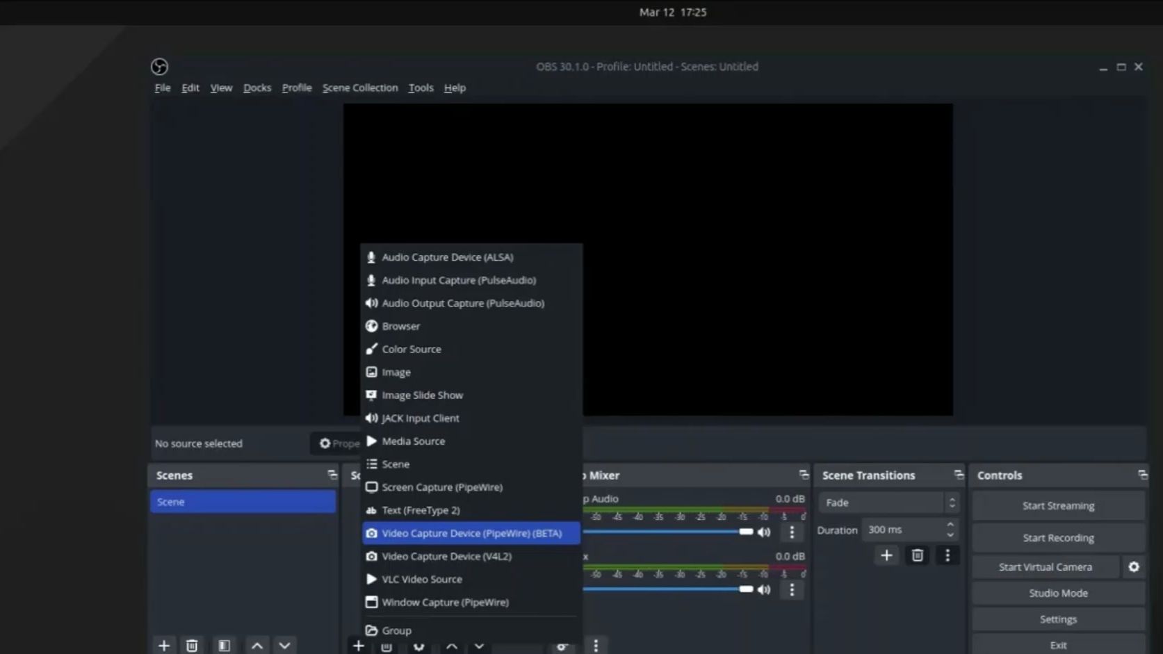Switch to Studio Mode
This screenshot has width=1163, height=654.
coord(1057,593)
